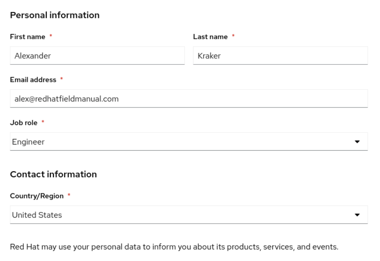Click the Last name label
This screenshot has width=380, height=261.
coord(210,37)
